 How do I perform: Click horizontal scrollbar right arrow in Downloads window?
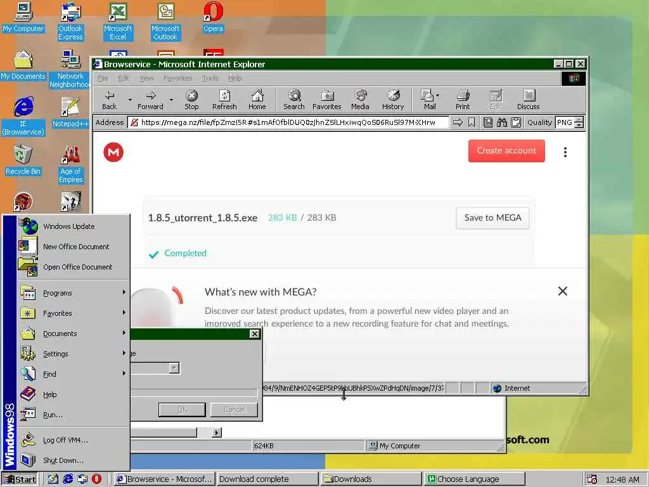pos(217,432)
